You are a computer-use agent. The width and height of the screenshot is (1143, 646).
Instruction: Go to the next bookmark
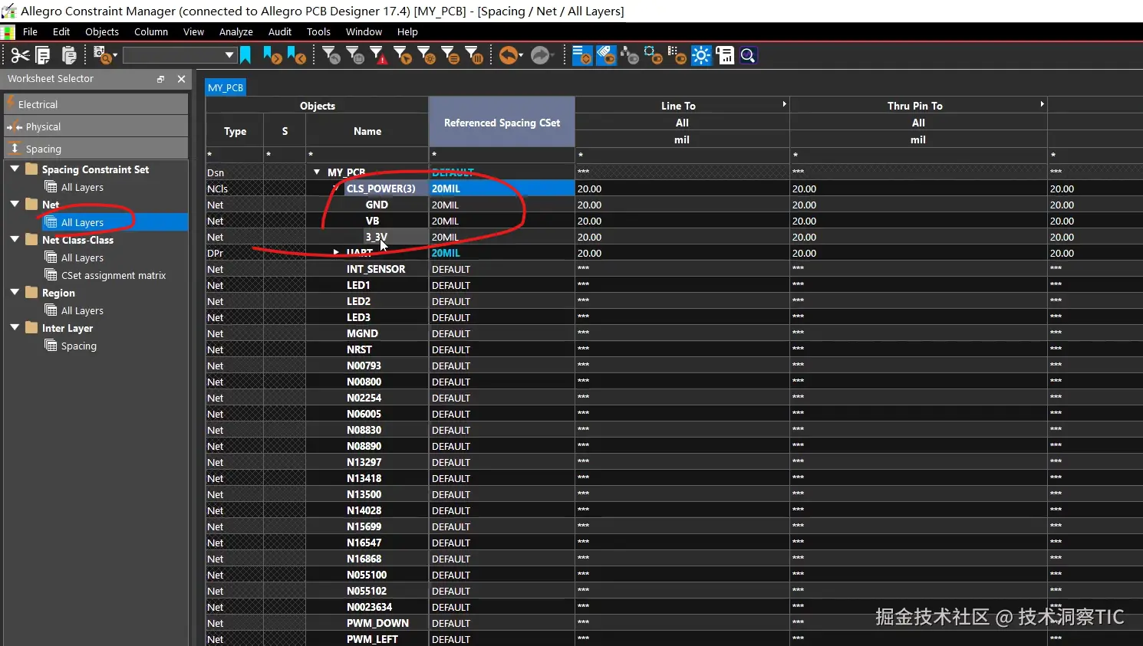(272, 55)
